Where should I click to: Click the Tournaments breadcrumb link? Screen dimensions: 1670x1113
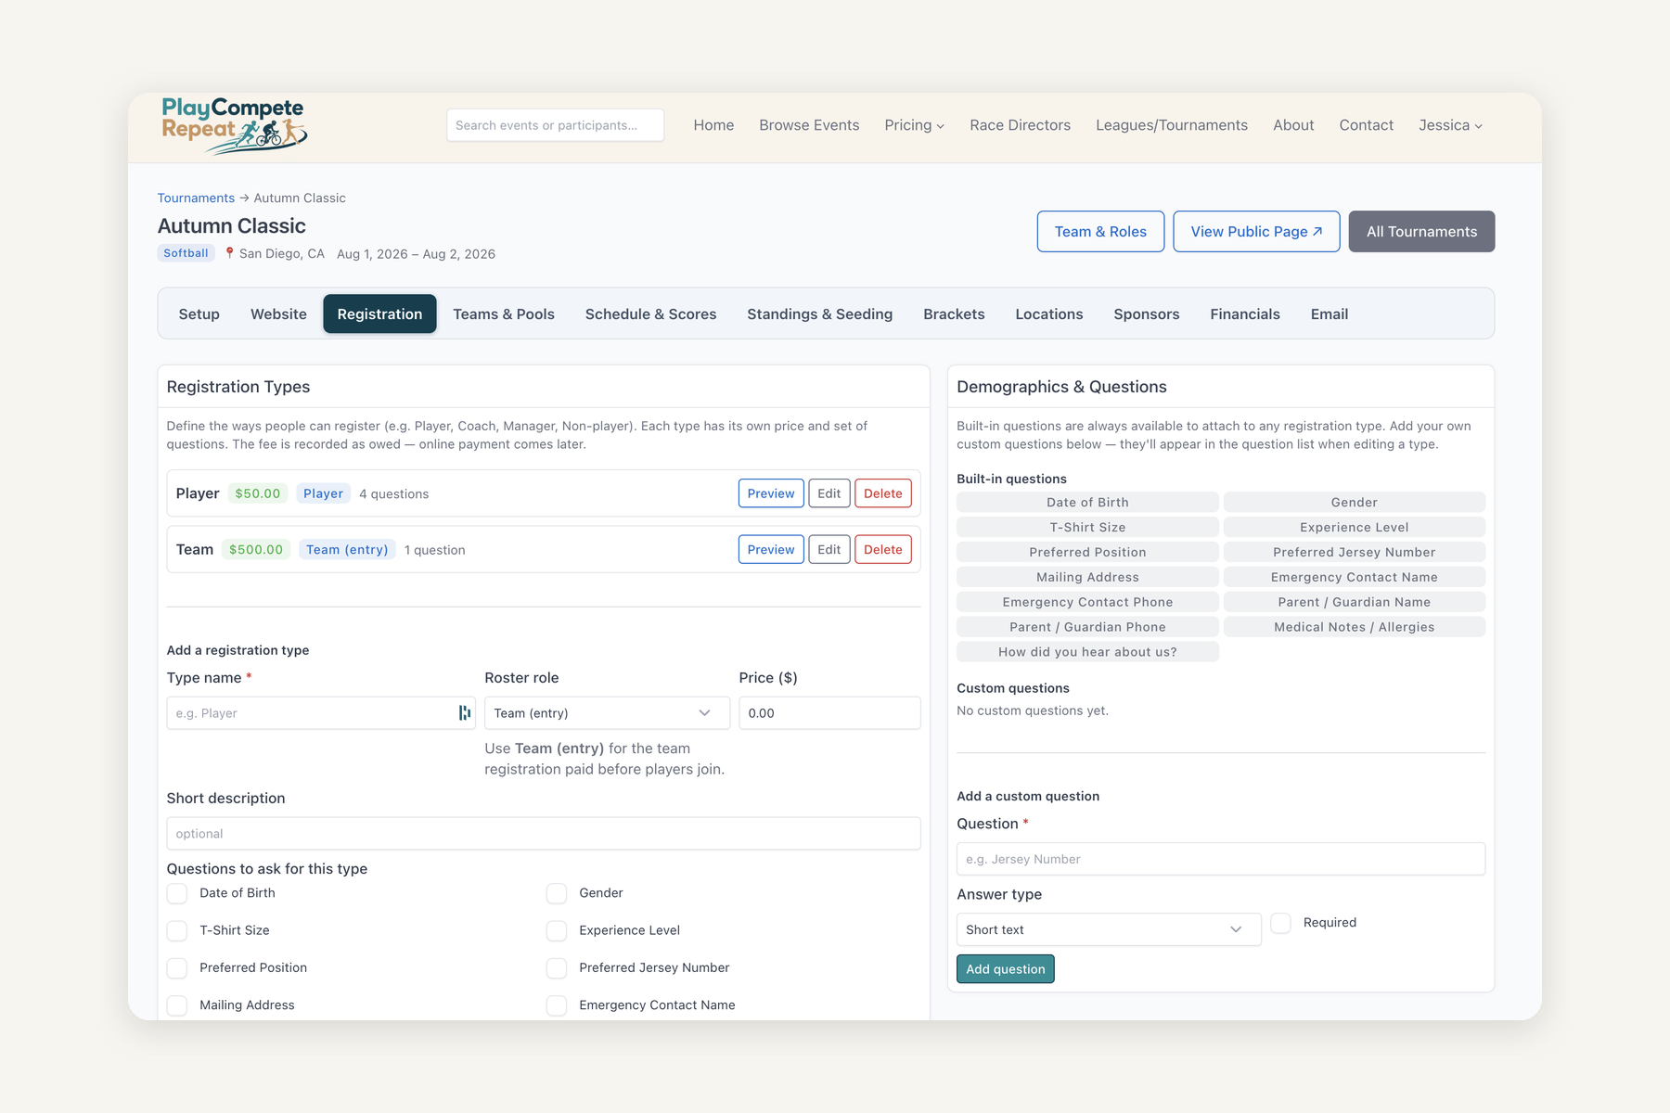click(196, 198)
